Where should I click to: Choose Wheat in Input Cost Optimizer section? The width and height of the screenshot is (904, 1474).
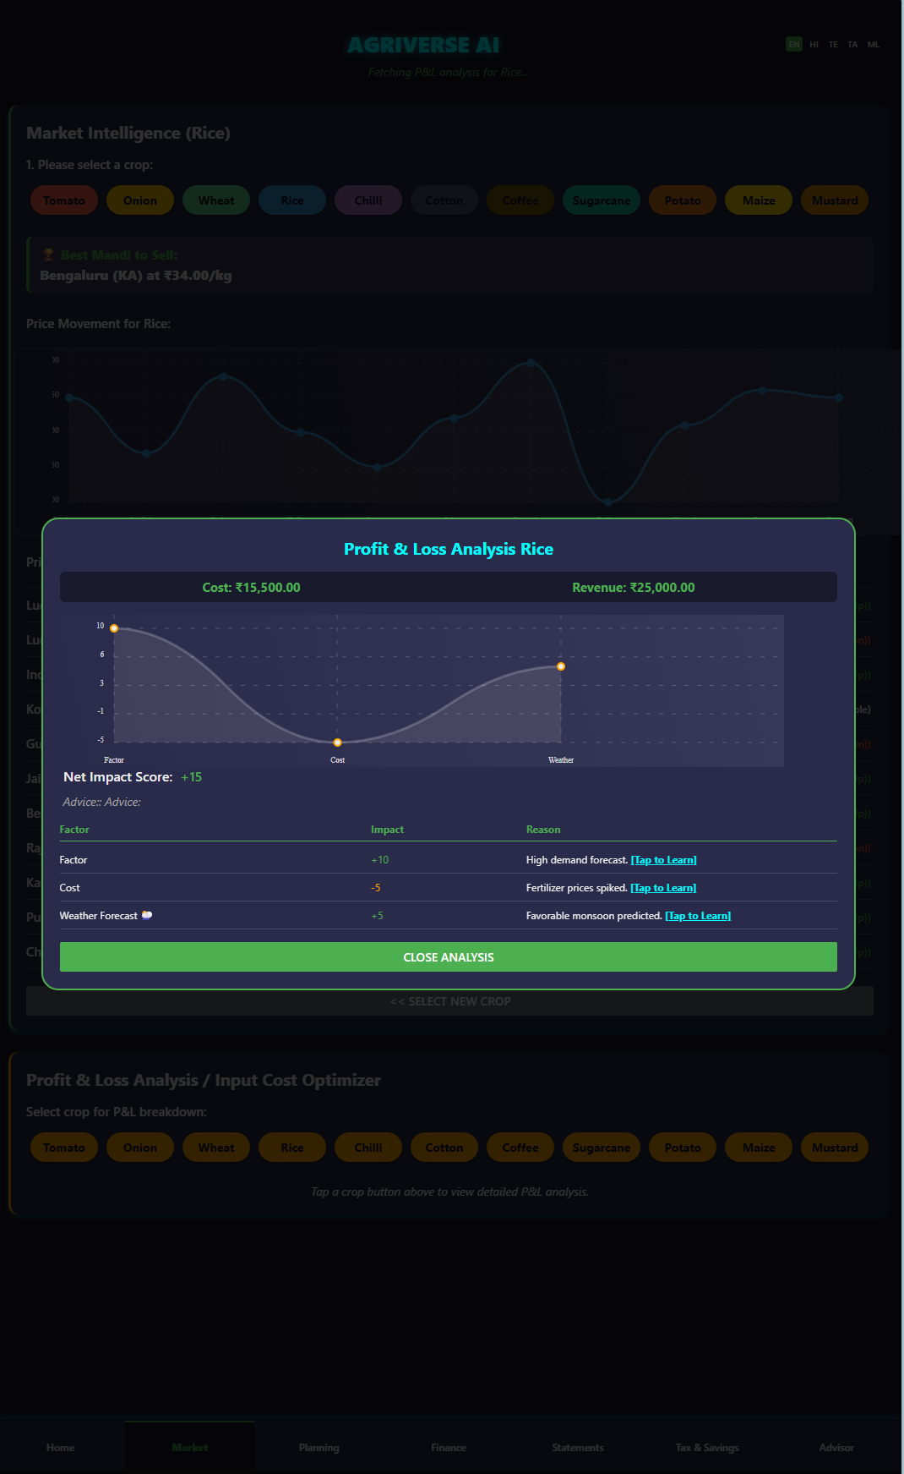click(216, 1148)
